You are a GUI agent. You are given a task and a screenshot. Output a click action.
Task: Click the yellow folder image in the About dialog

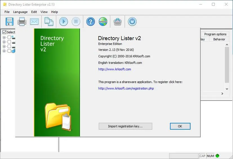tap(58, 117)
